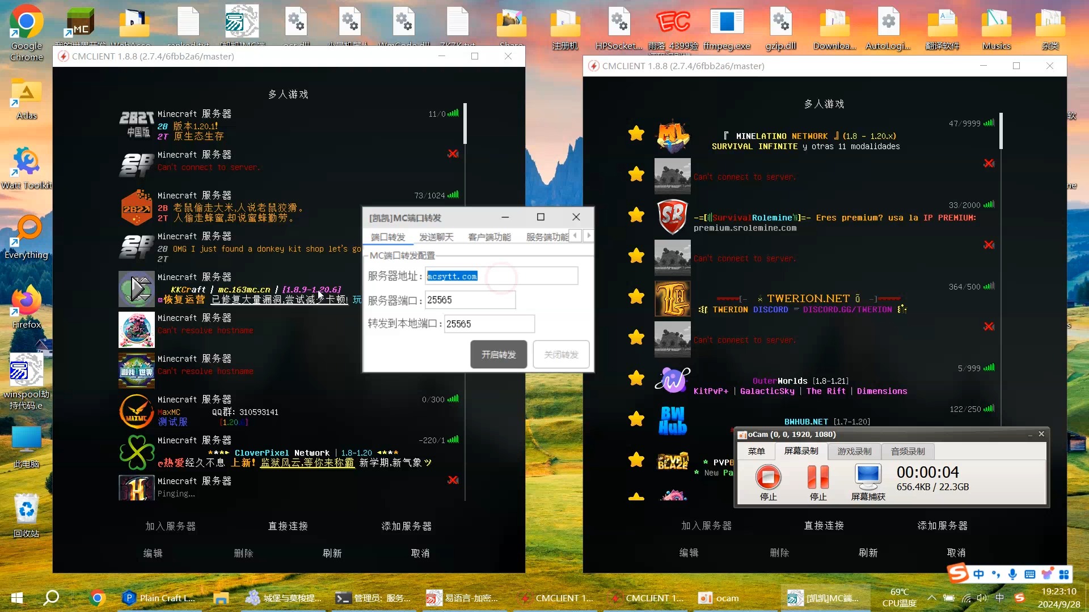Screen dimensions: 1089x612
Task: Switch to 端口转发 tab
Action: point(388,237)
